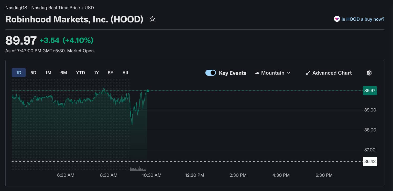The image size is (393, 191).
Task: Click the 86.43 previous close label
Action: (370, 161)
